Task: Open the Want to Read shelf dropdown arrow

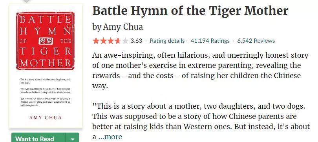Action: pyautogui.click(x=72, y=139)
